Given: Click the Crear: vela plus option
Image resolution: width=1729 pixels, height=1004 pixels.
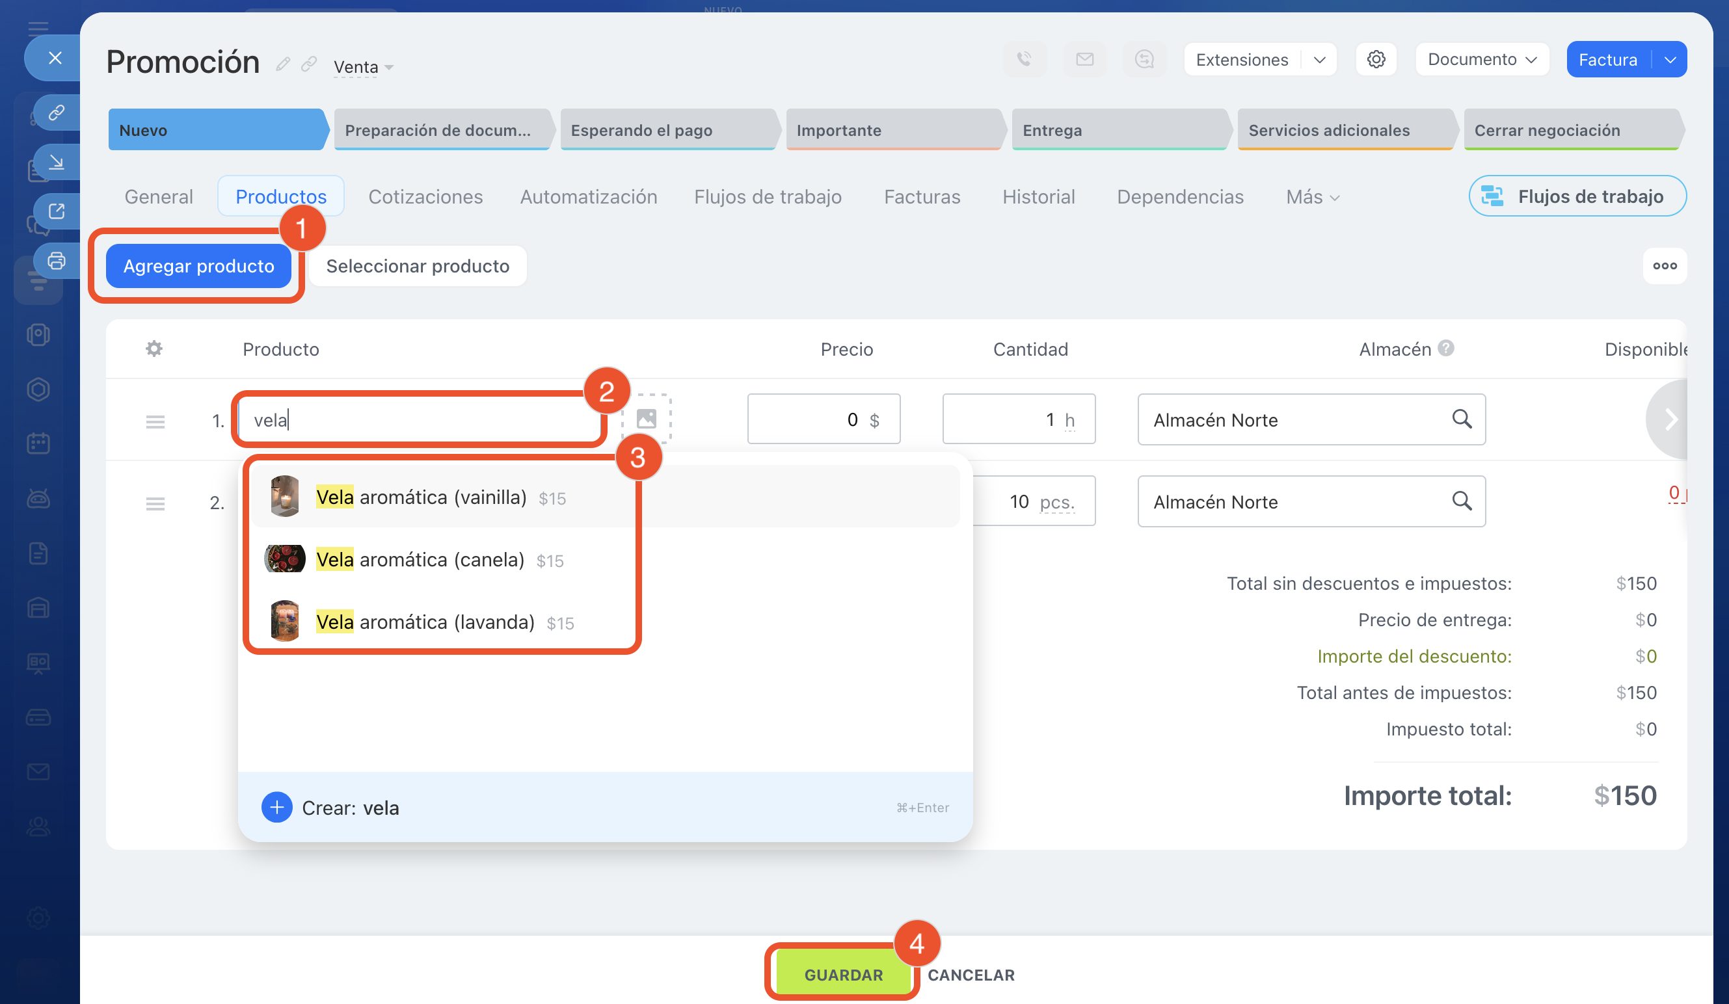Looking at the screenshot, I should coord(277,808).
